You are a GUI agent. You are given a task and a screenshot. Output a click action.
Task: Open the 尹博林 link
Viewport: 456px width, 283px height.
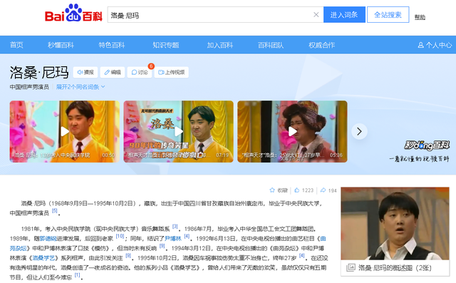tap(173, 239)
